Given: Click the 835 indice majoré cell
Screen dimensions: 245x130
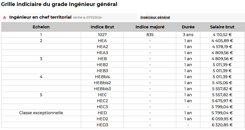Looking at the screenshot, I should click(x=150, y=35).
